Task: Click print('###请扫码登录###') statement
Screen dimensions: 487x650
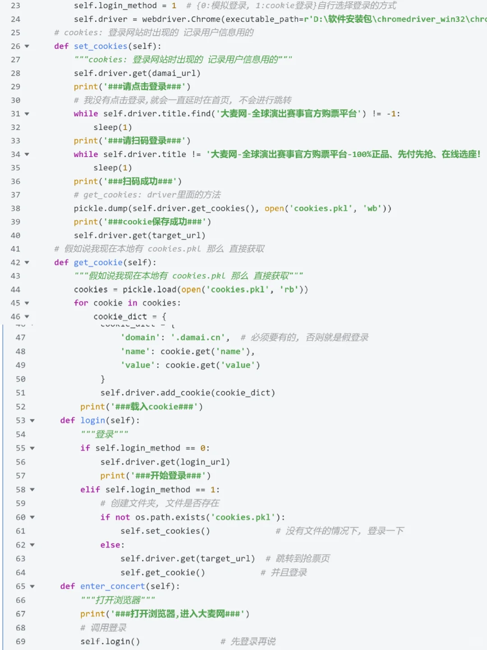Action: tap(132, 141)
